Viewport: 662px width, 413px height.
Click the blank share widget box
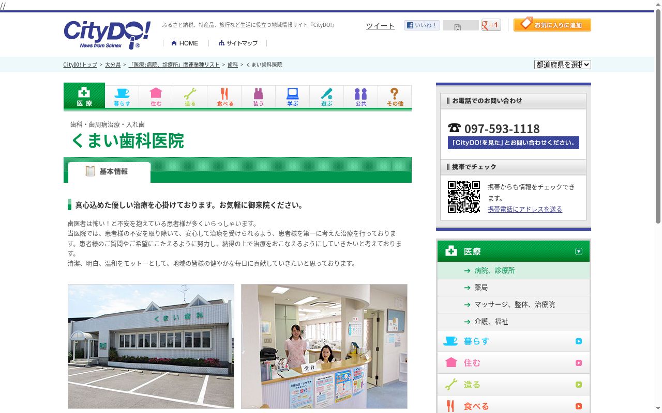461,25
